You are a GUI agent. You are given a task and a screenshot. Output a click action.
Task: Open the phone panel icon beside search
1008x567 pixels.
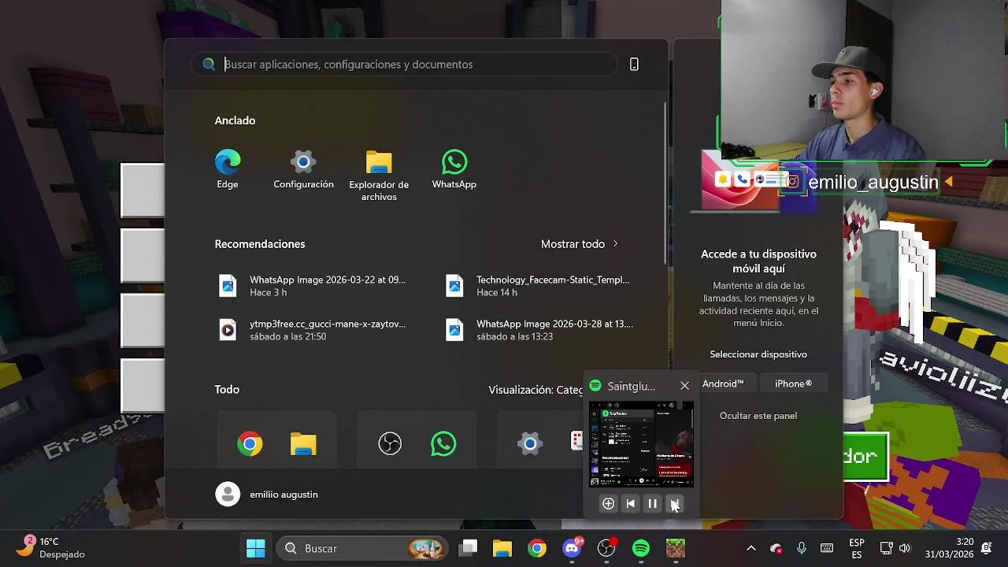point(634,65)
